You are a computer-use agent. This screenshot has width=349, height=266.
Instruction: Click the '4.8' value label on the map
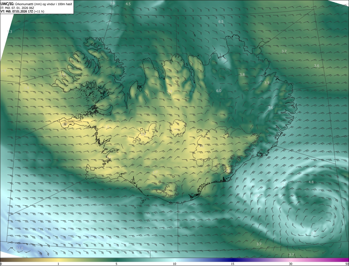coord(311,182)
